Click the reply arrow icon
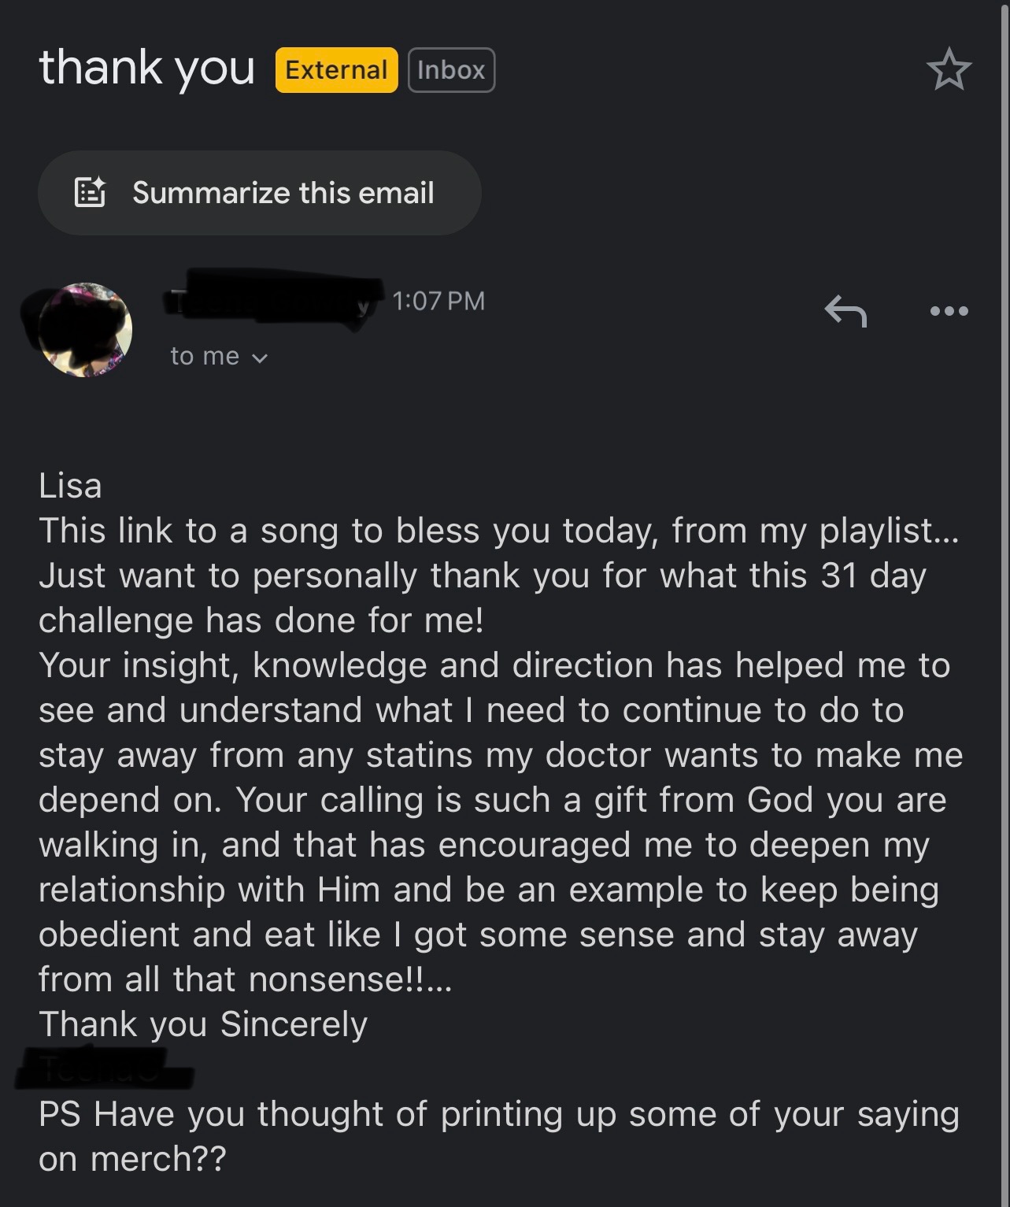Image resolution: width=1010 pixels, height=1207 pixels. [845, 310]
